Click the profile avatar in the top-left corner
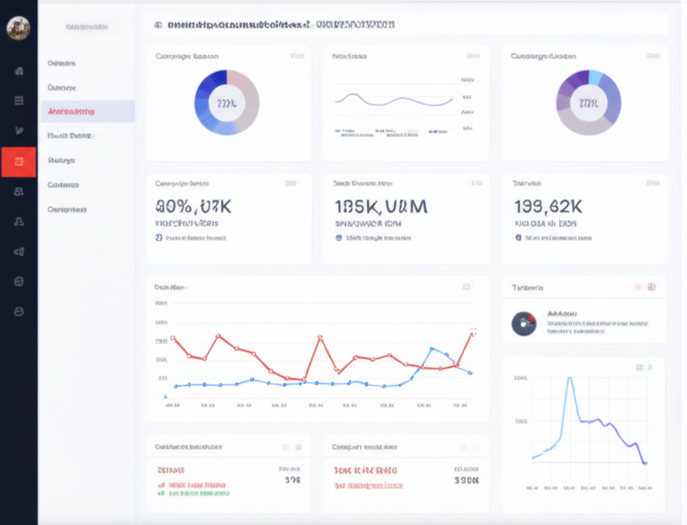 17,28
